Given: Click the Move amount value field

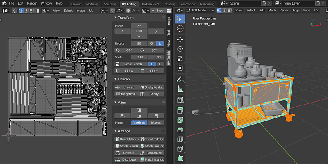Looking at the screenshot, I should 139,31.
